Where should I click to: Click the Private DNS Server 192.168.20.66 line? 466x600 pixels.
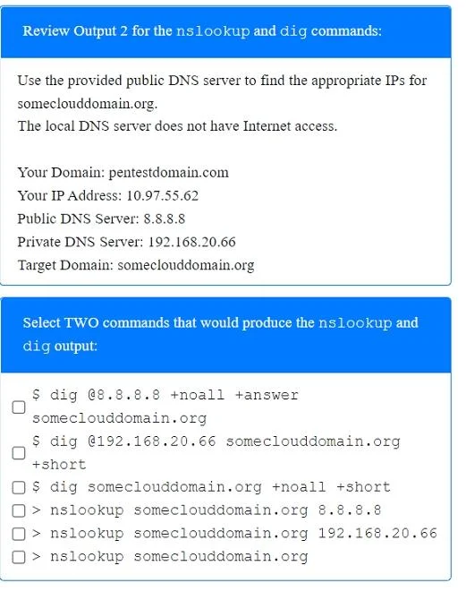point(126,242)
